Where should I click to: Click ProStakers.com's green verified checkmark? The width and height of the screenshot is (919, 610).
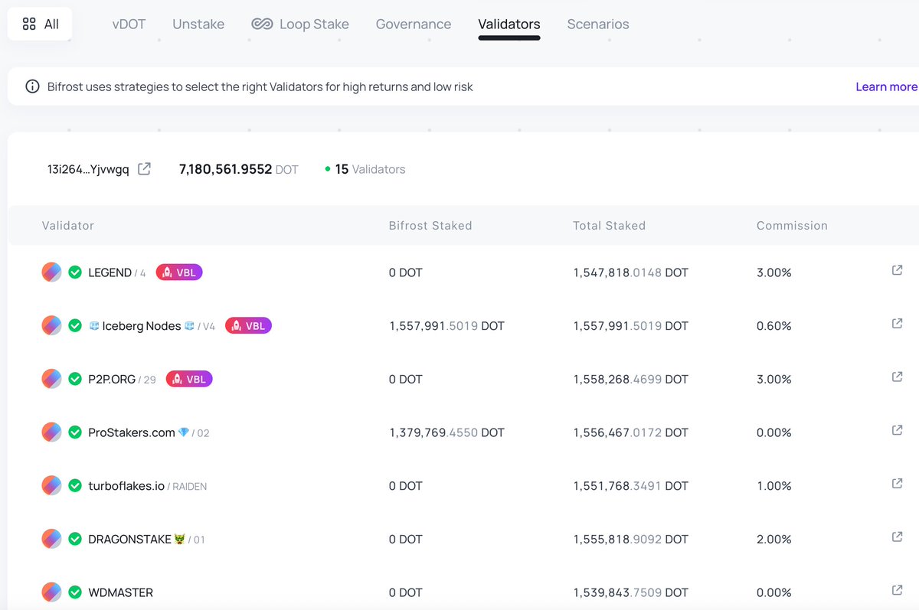coord(75,432)
